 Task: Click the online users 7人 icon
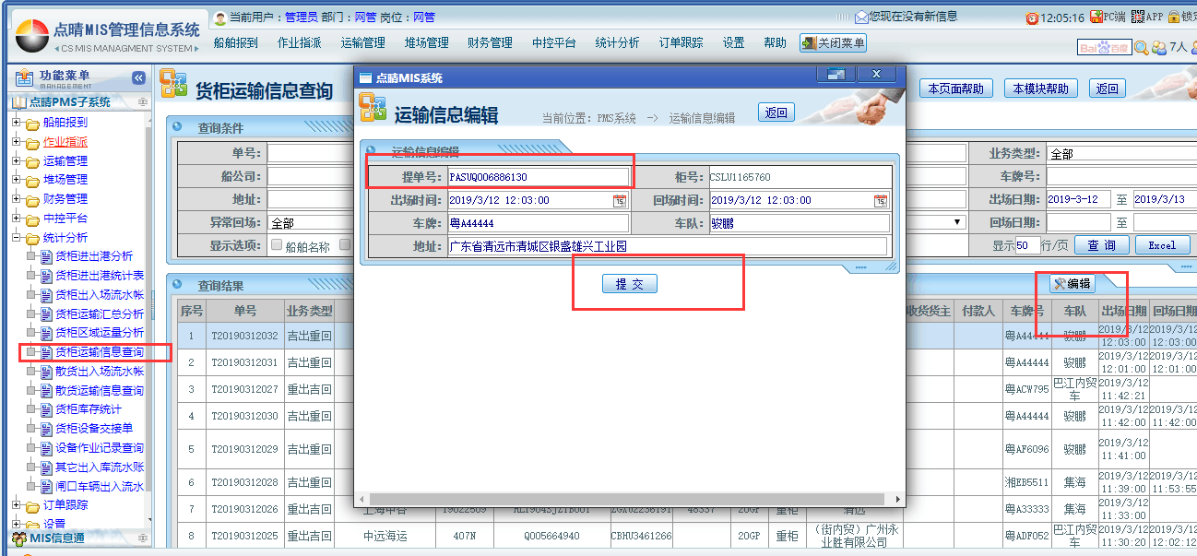tap(1159, 48)
